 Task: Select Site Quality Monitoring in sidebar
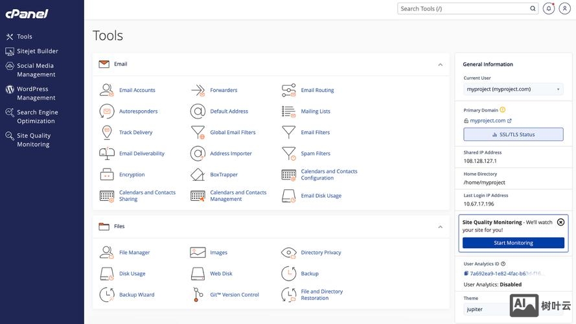(33, 140)
